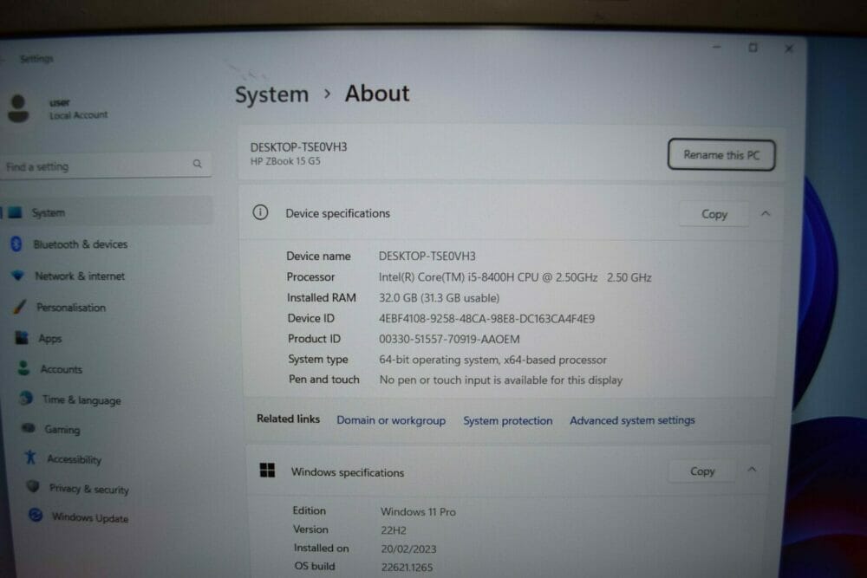Select the Product ID 00330-51557-70919-AAOEM value
The image size is (867, 578).
tap(449, 339)
